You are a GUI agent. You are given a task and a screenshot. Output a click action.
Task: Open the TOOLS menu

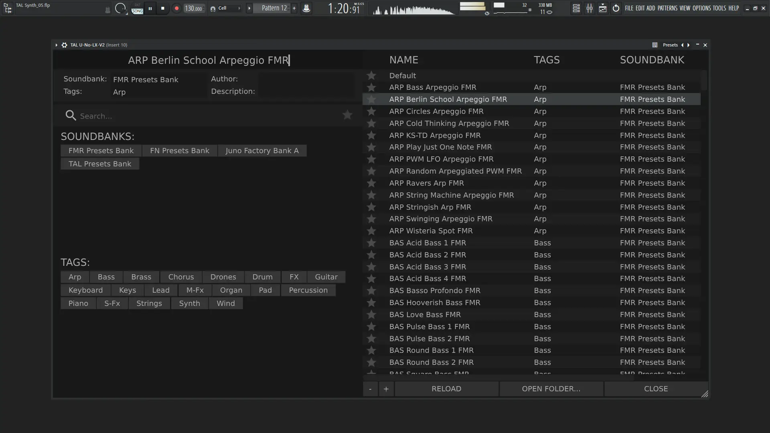coord(719,8)
